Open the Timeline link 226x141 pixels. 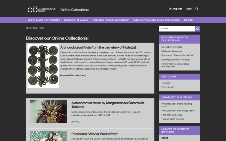coord(166,83)
